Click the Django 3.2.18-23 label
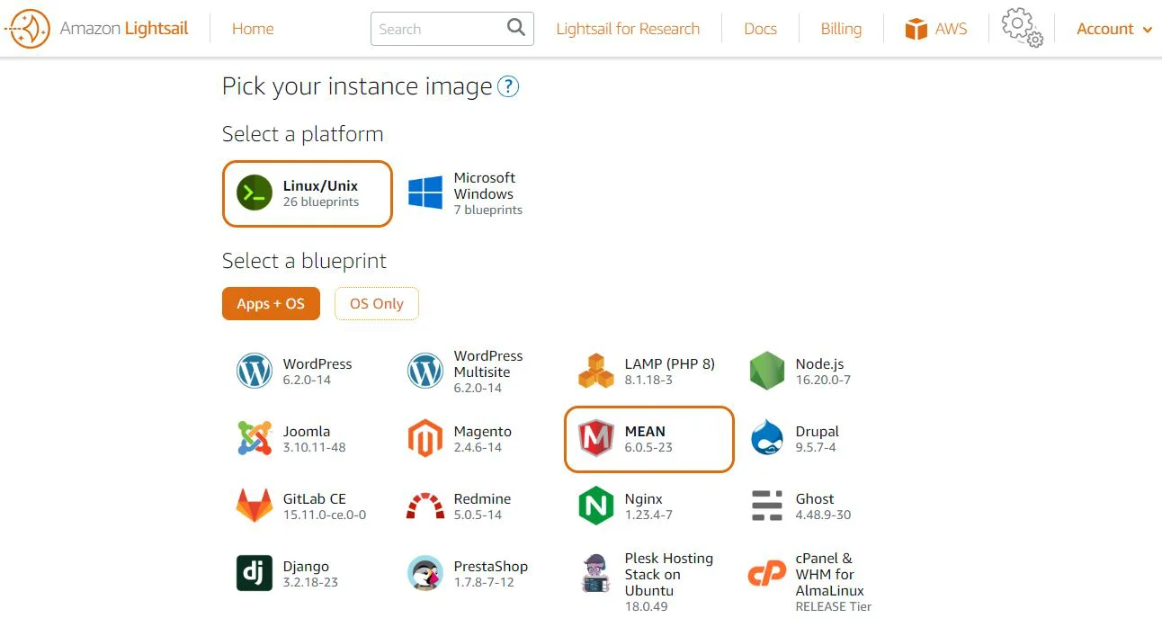The image size is (1162, 636). pyautogui.click(x=310, y=574)
